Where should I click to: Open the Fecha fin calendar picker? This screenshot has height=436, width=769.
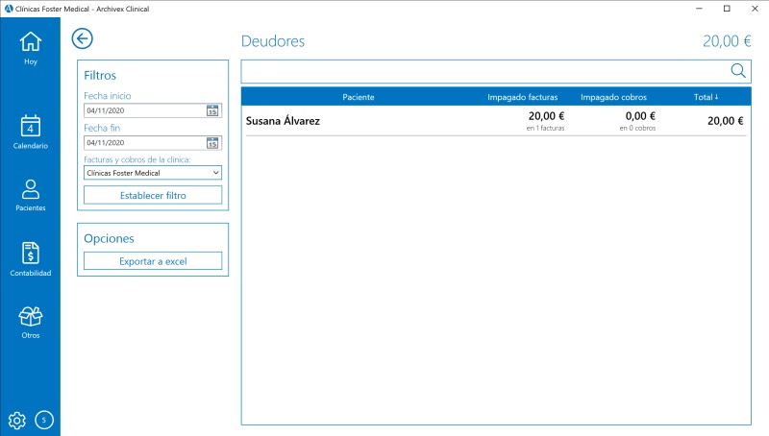(212, 143)
